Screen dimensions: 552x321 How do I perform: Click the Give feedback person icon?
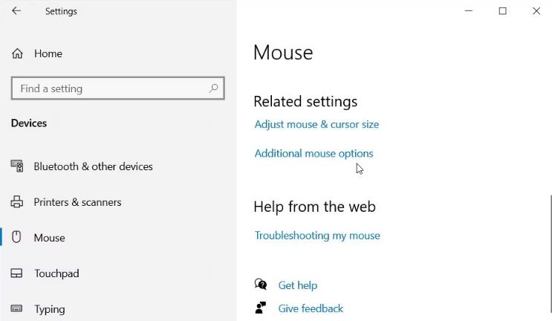point(261,308)
